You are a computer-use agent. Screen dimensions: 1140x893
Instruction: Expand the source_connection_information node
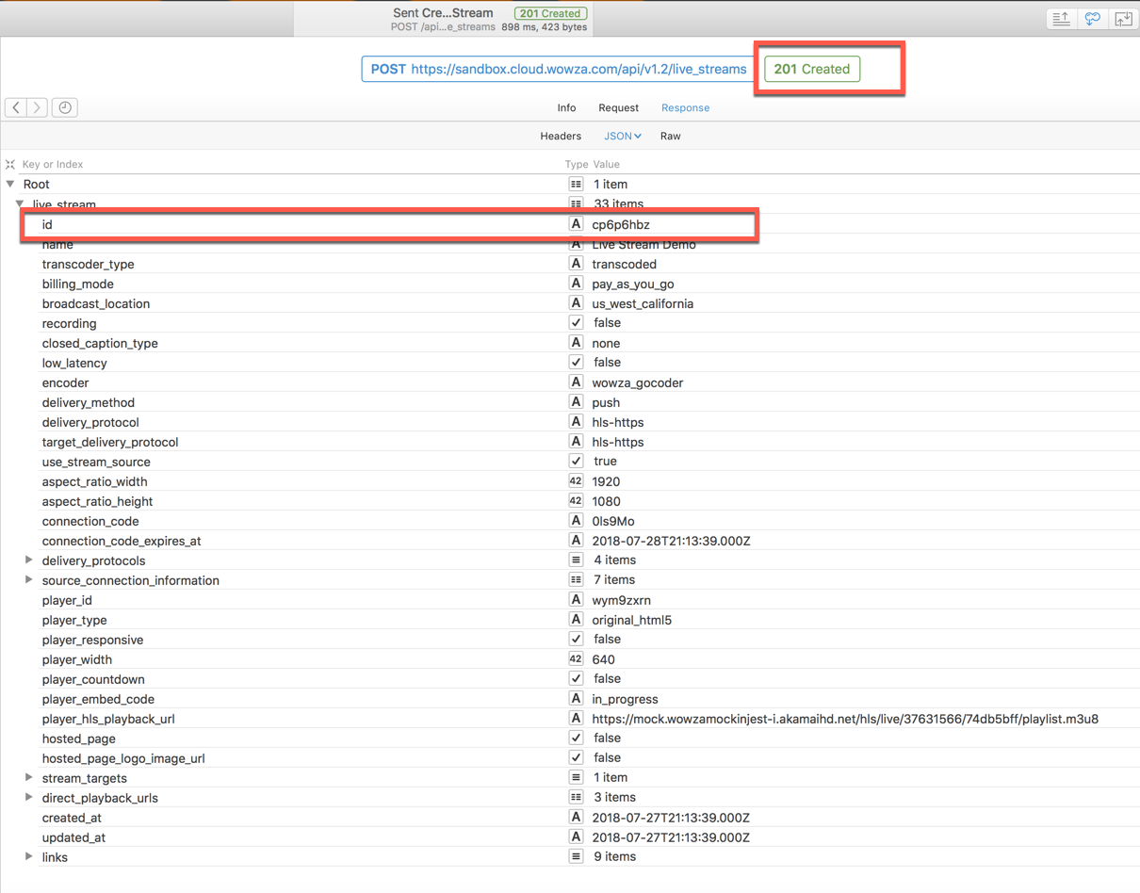point(29,580)
